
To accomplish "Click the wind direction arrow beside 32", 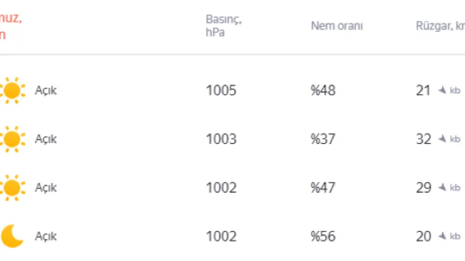I will coord(442,139).
